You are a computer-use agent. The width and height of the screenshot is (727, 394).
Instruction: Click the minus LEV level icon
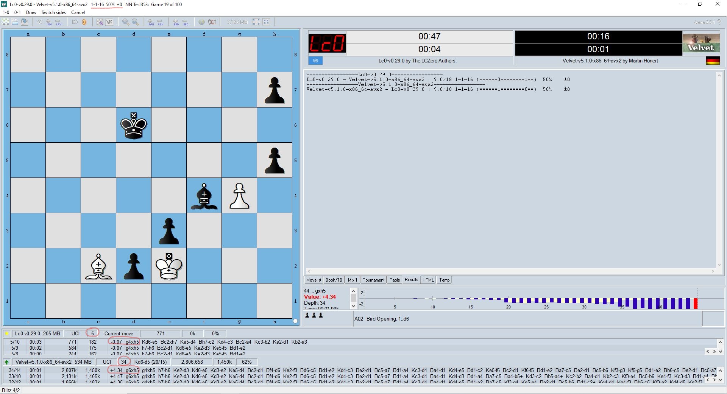pos(59,22)
